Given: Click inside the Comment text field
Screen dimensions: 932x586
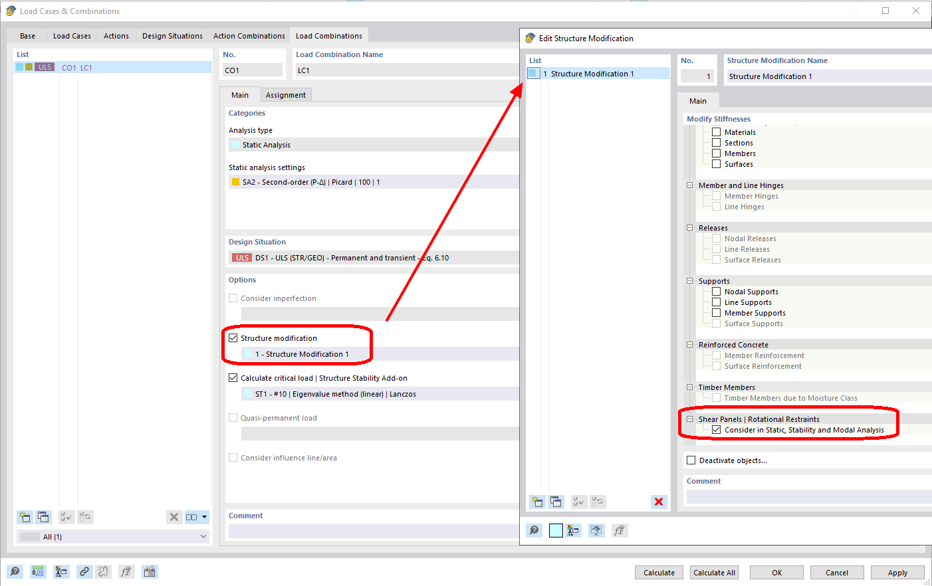Looking at the screenshot, I should (x=372, y=530).
